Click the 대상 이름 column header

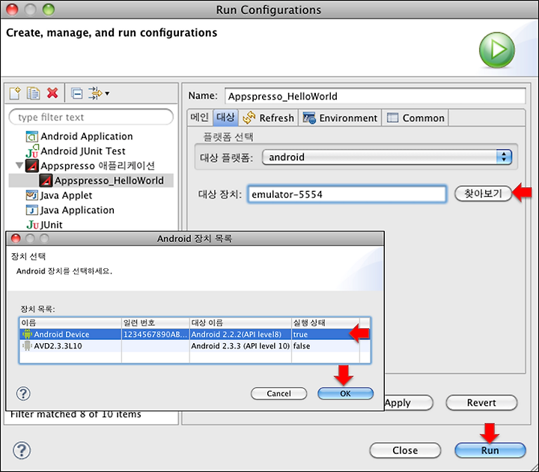coord(240,323)
